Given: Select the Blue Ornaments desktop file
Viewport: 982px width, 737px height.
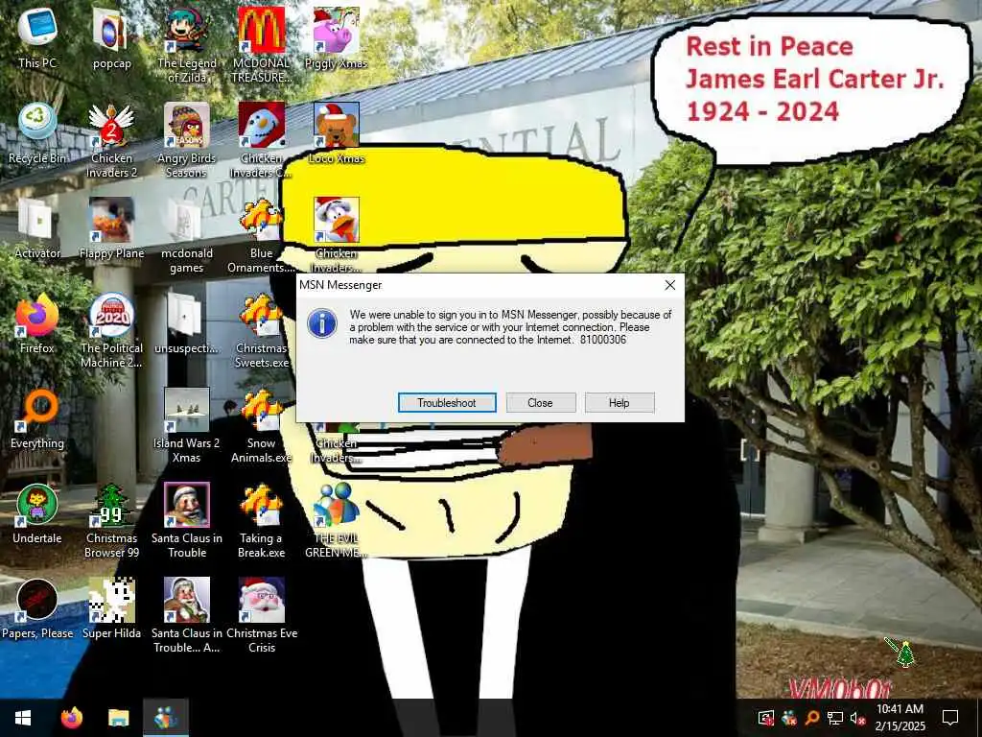Looking at the screenshot, I should [x=261, y=236].
